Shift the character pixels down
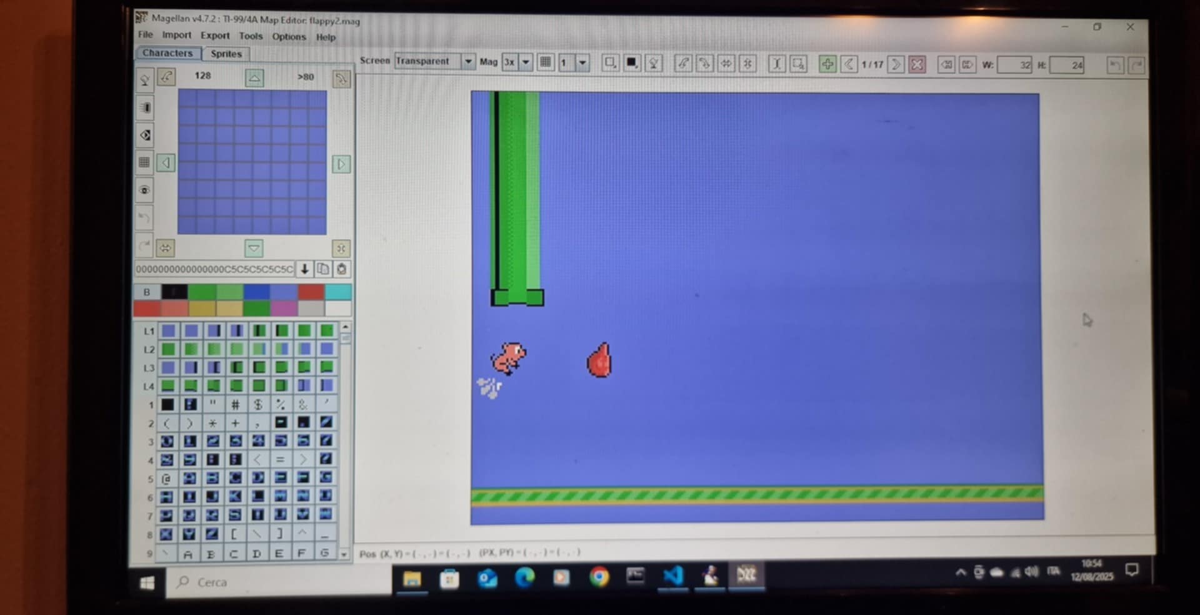Viewport: 1200px width, 615px height. point(254,248)
